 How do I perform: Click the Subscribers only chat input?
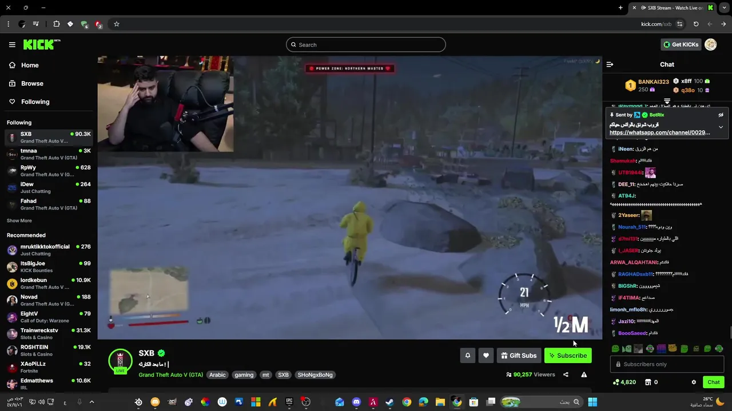(x=667, y=364)
